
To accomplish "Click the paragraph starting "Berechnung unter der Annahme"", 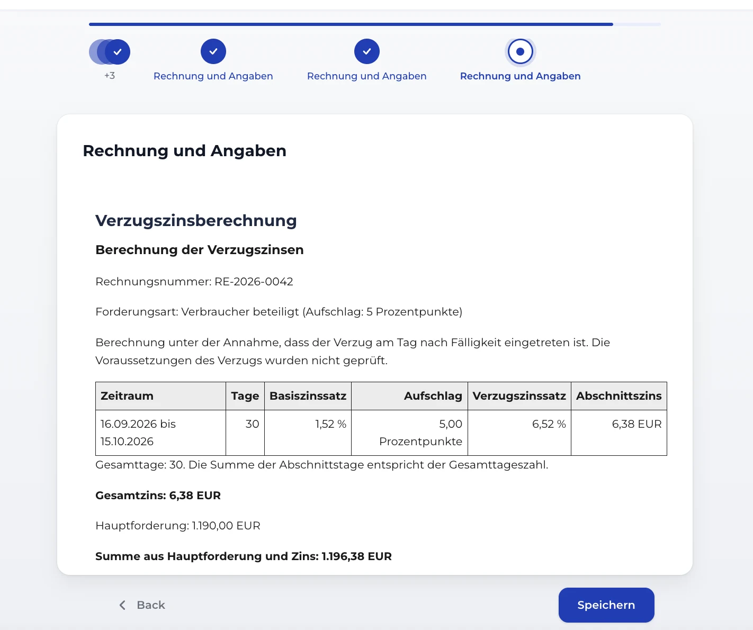I will tap(353, 352).
